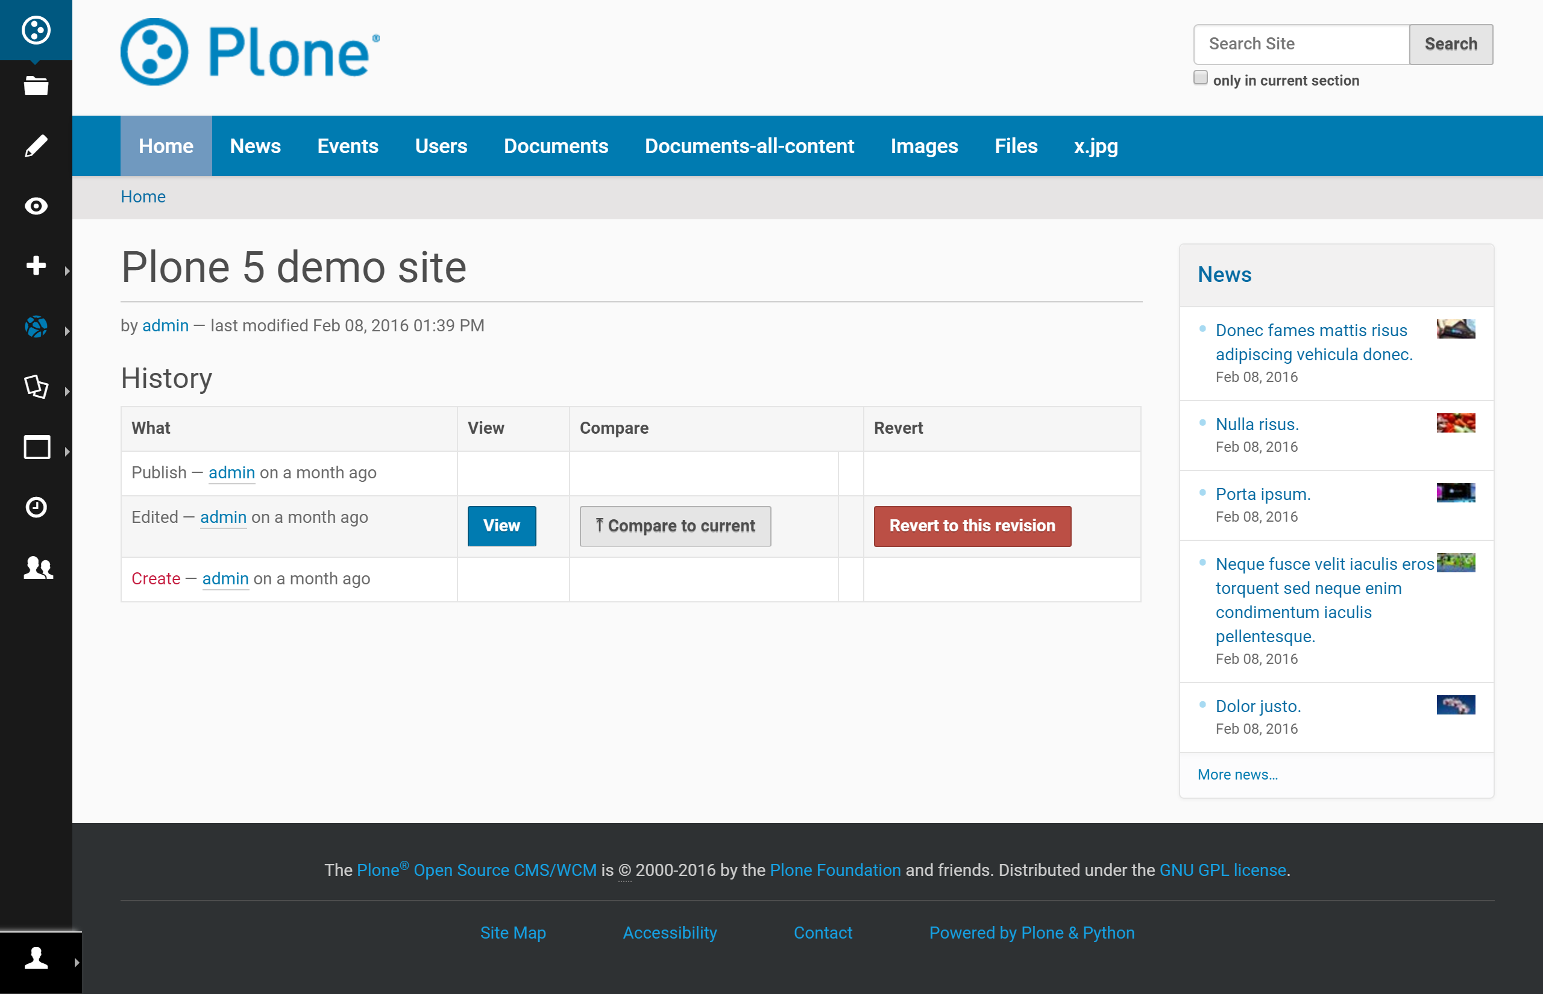This screenshot has height=994, width=1543.
Task: Open the user profile icon at bottom
Action: click(x=36, y=958)
